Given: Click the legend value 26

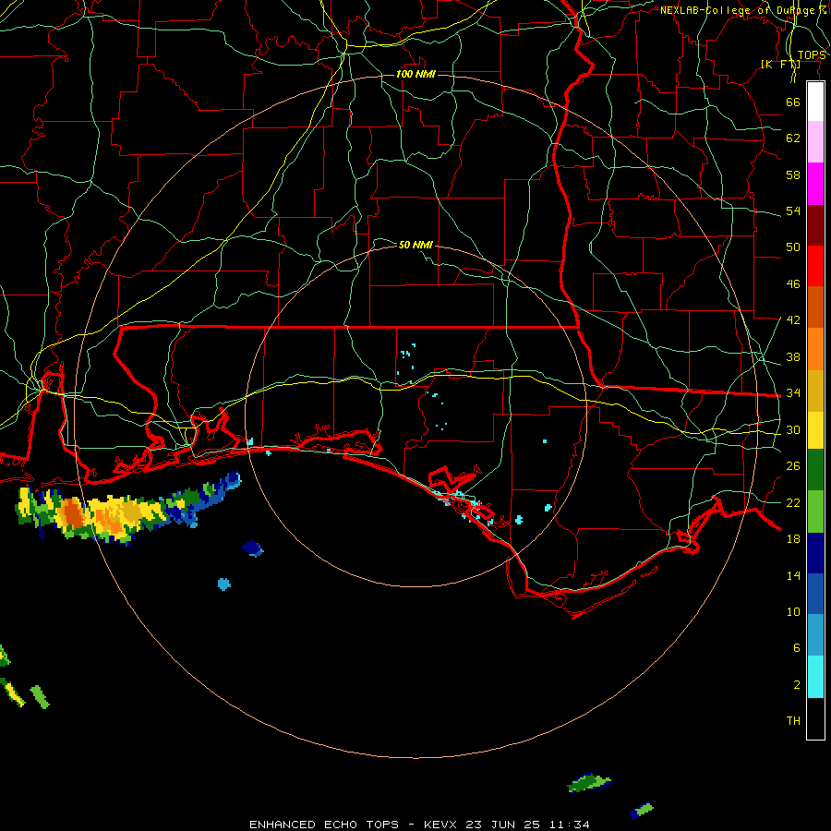Looking at the screenshot, I should click(x=793, y=466).
